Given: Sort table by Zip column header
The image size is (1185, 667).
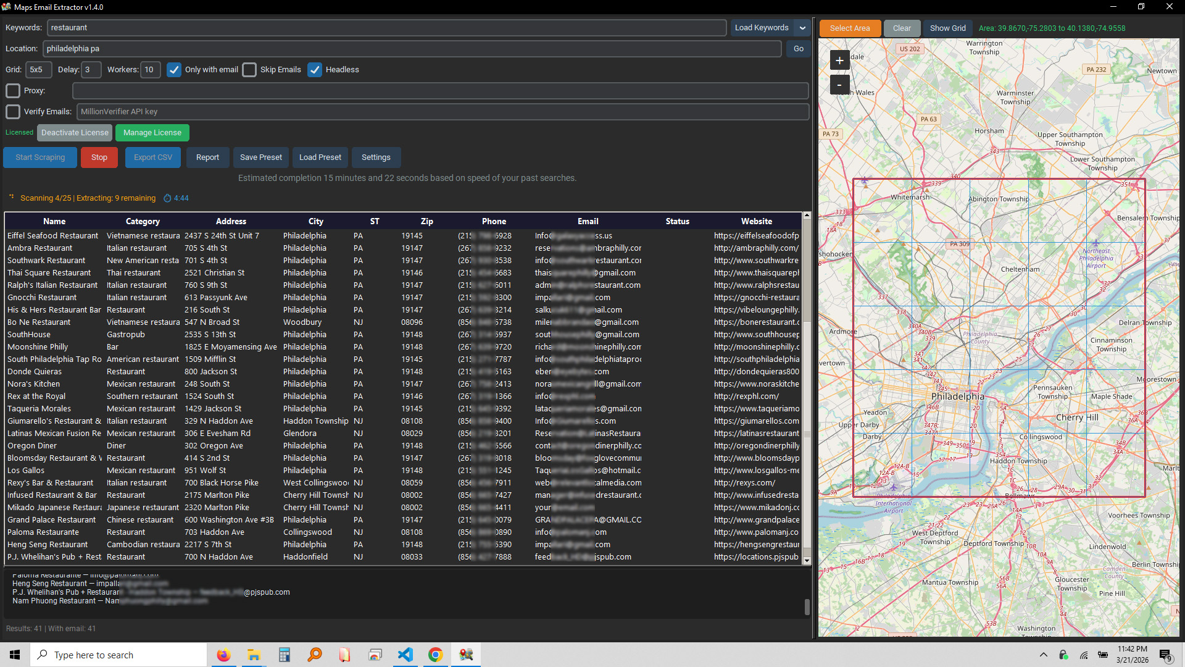Looking at the screenshot, I should [x=426, y=221].
